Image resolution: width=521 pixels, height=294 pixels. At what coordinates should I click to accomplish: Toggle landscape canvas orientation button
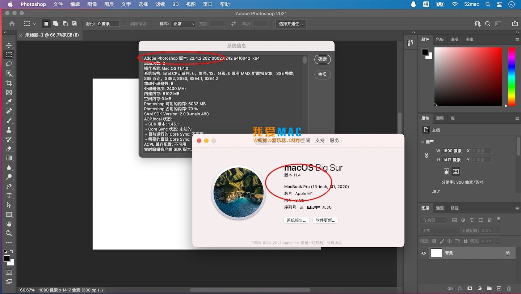click(x=456, y=171)
